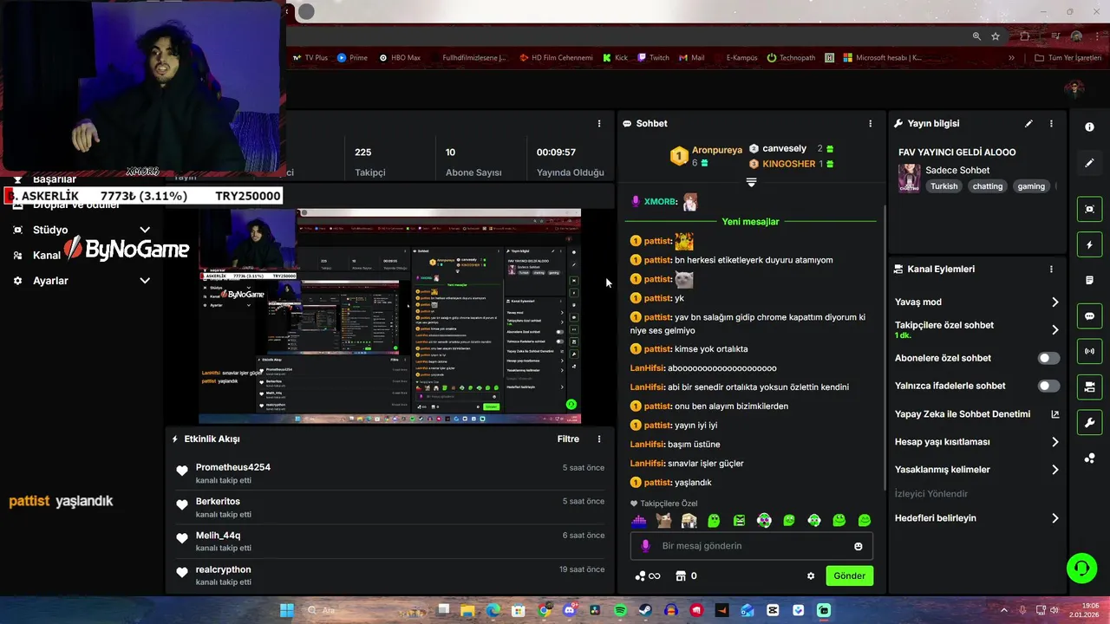Image resolution: width=1110 pixels, height=624 pixels.
Task: Click the pencil icon in right sidebar
Action: (x=1089, y=163)
